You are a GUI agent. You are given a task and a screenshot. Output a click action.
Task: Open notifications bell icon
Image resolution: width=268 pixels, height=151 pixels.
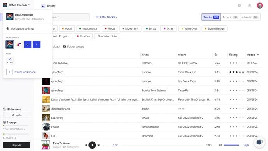[250, 5]
